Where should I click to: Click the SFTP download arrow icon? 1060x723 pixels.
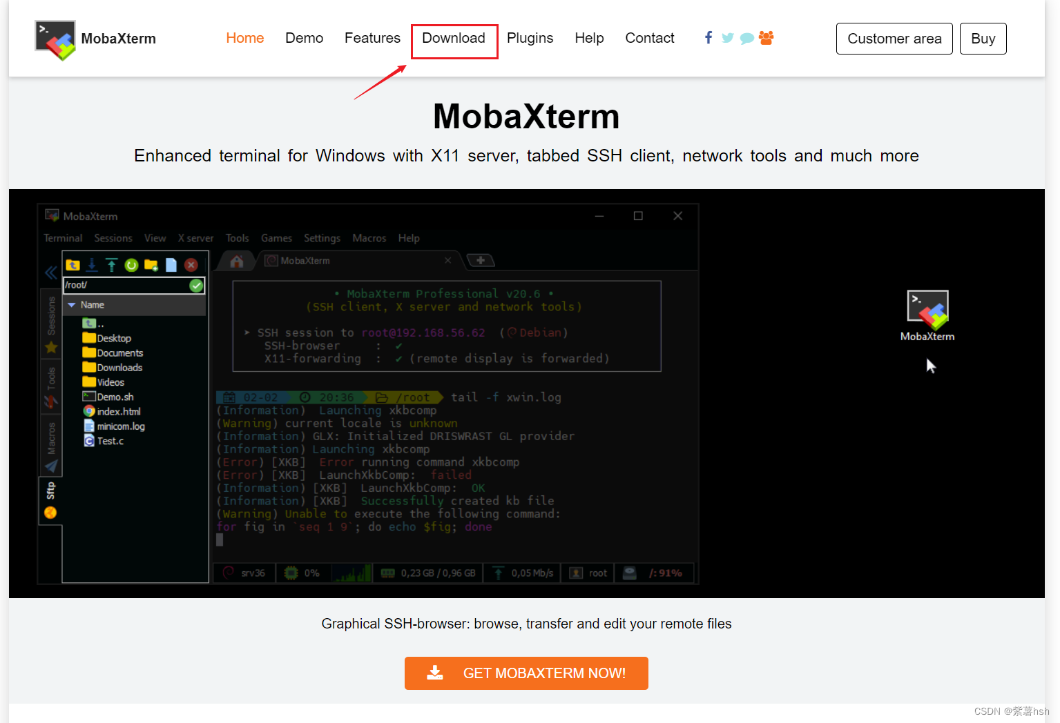pos(92,265)
